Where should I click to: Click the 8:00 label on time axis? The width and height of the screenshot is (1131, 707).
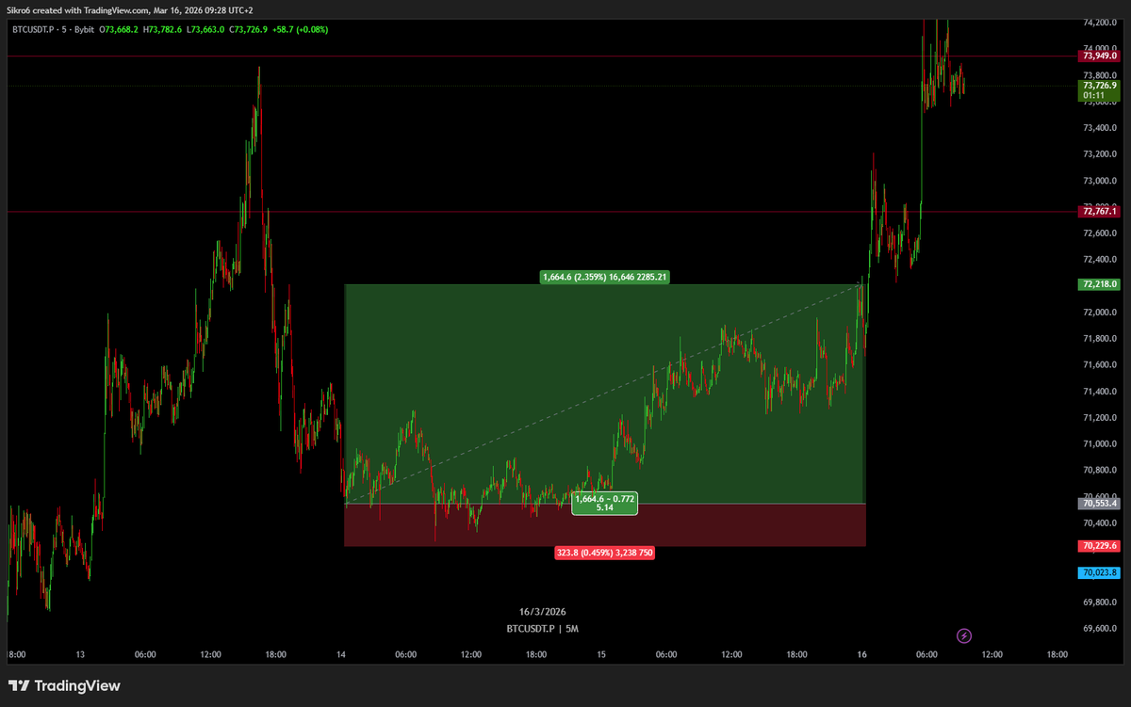[x=17, y=655]
